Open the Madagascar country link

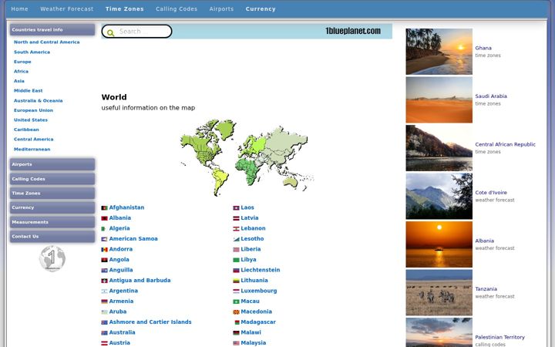[x=258, y=322]
